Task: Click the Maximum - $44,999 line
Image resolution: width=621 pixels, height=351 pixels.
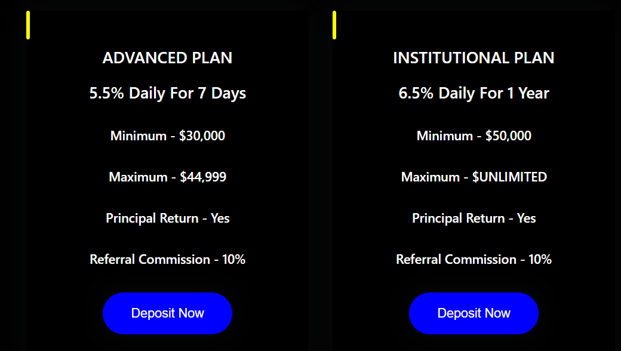Action: click(167, 177)
